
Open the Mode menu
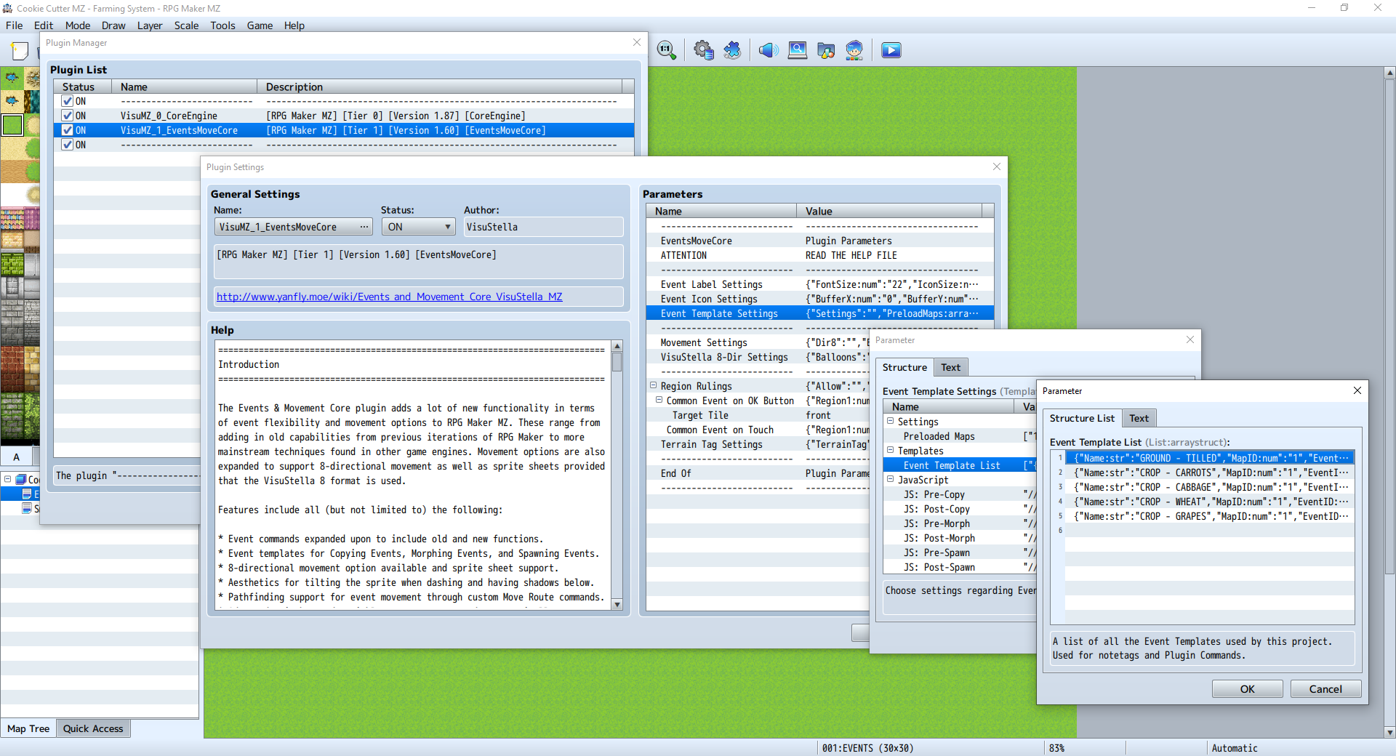coord(78,25)
